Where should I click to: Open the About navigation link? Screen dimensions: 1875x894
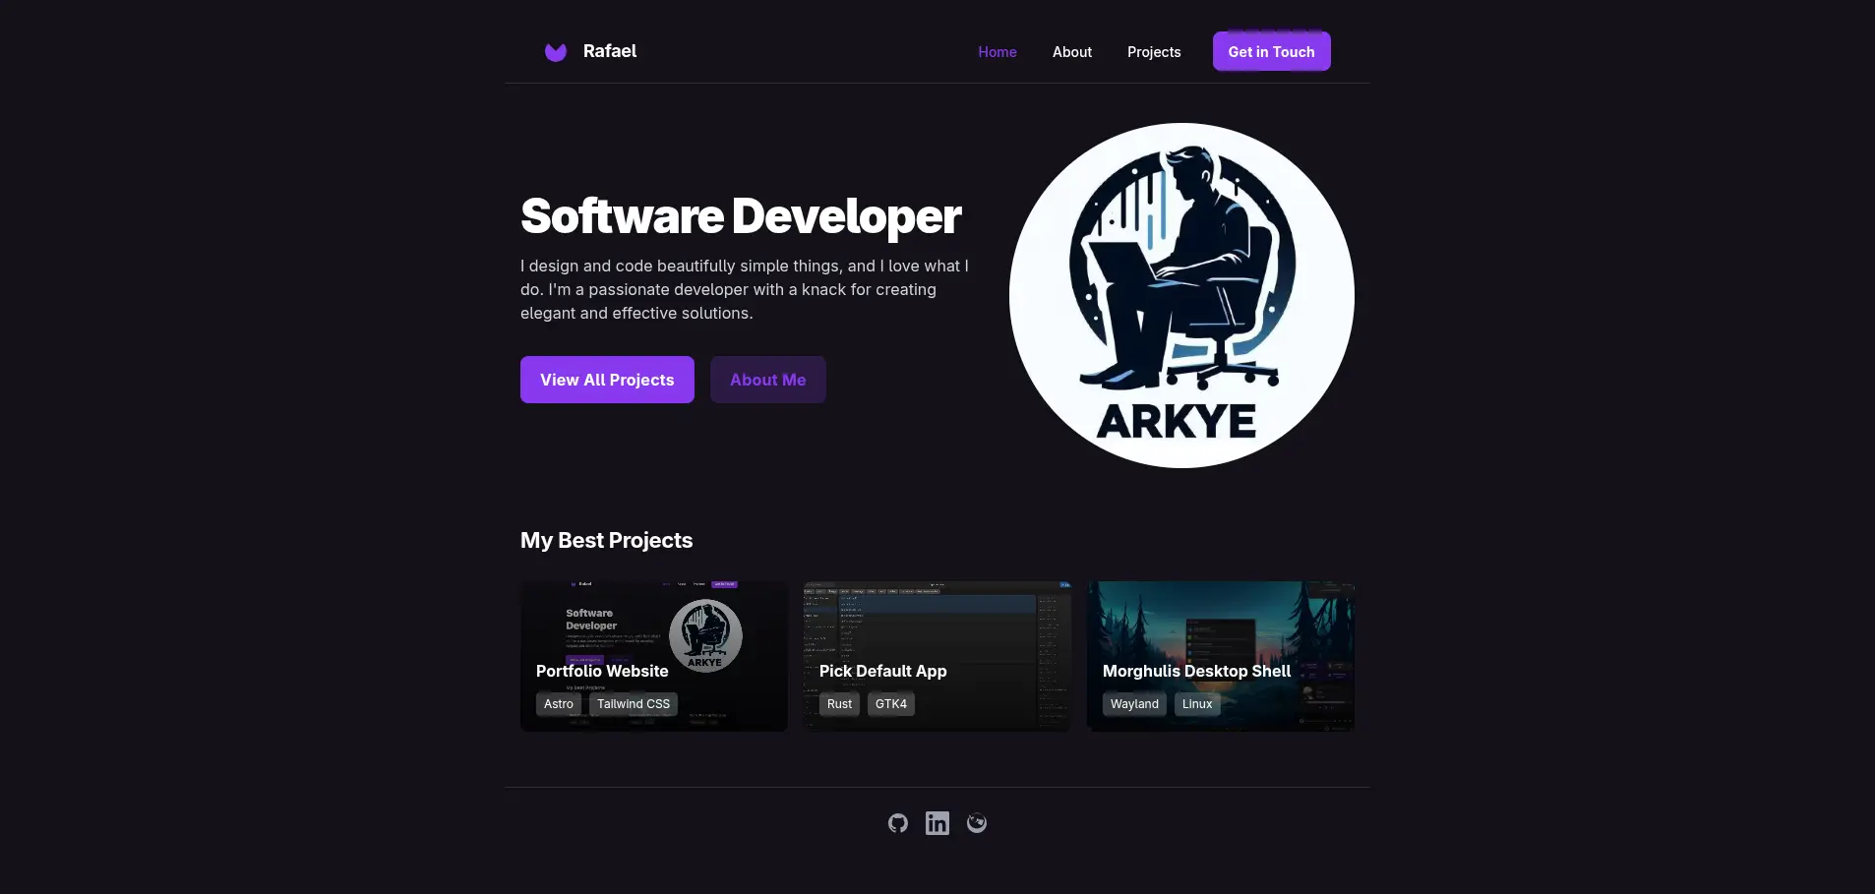tap(1071, 51)
